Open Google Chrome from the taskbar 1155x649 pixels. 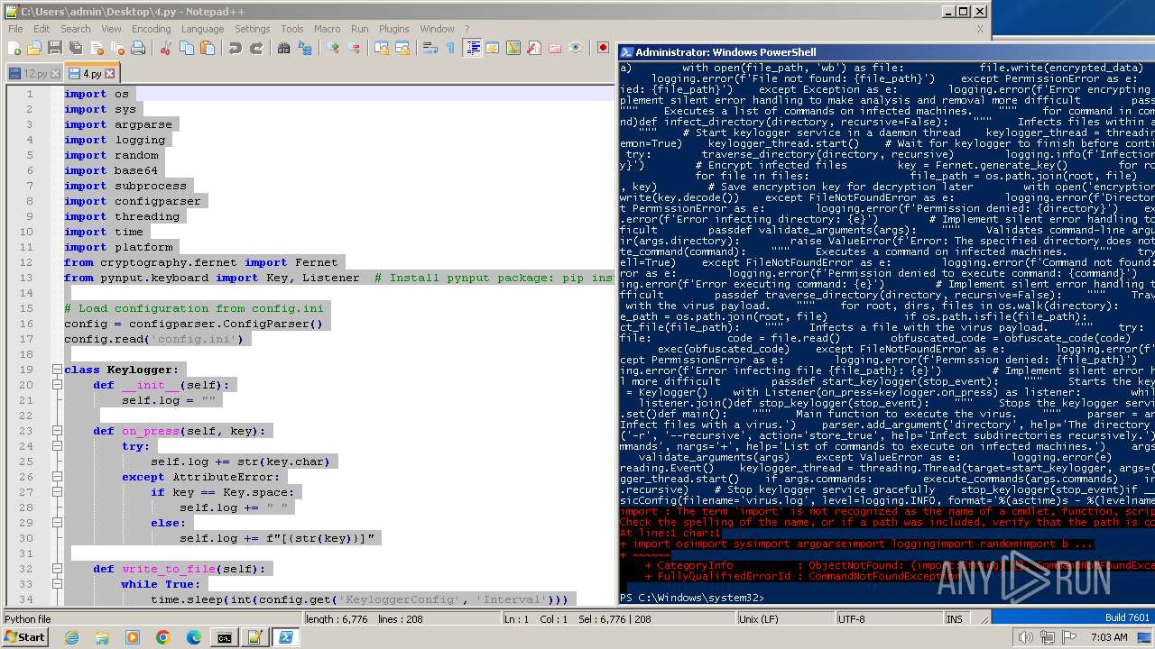pos(162,637)
